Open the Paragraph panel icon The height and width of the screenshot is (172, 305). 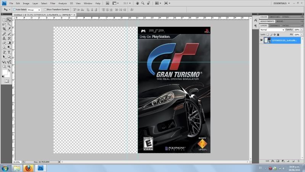pyautogui.click(x=255, y=26)
